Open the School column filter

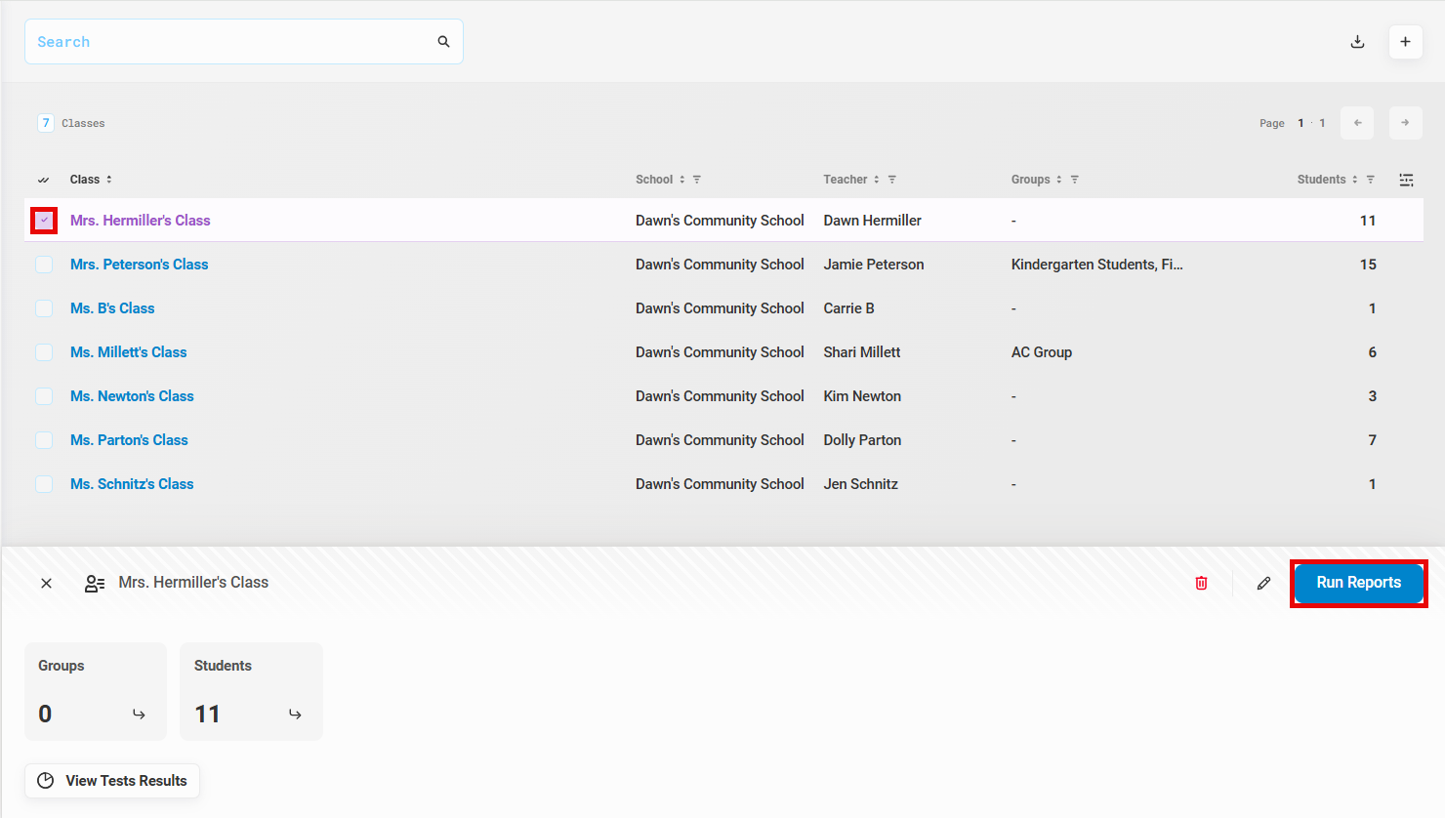point(697,180)
